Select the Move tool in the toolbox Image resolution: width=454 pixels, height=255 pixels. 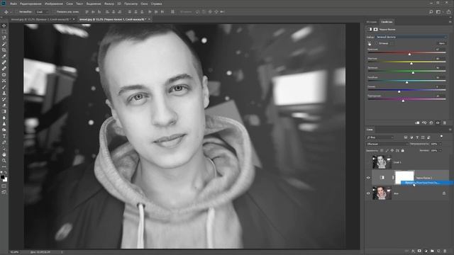coord(4,25)
